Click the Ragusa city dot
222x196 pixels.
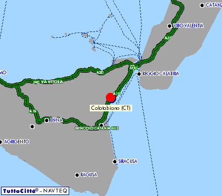(x=77, y=175)
